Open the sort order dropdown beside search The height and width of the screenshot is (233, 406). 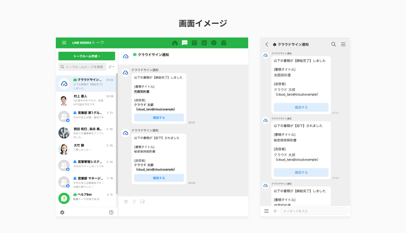pyautogui.click(x=111, y=67)
